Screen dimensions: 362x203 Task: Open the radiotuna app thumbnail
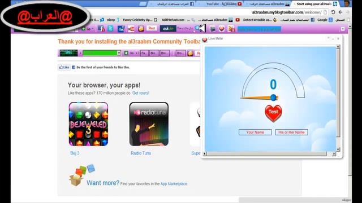[x=149, y=124]
